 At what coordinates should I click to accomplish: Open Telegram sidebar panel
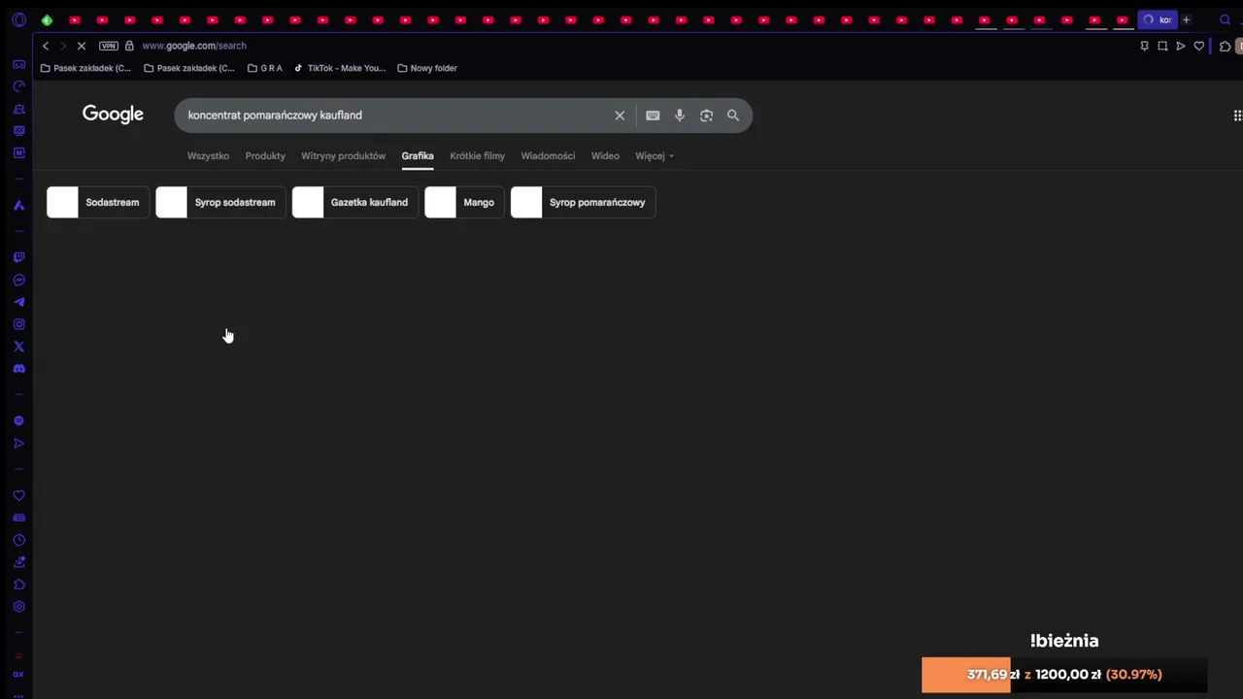pos(18,302)
